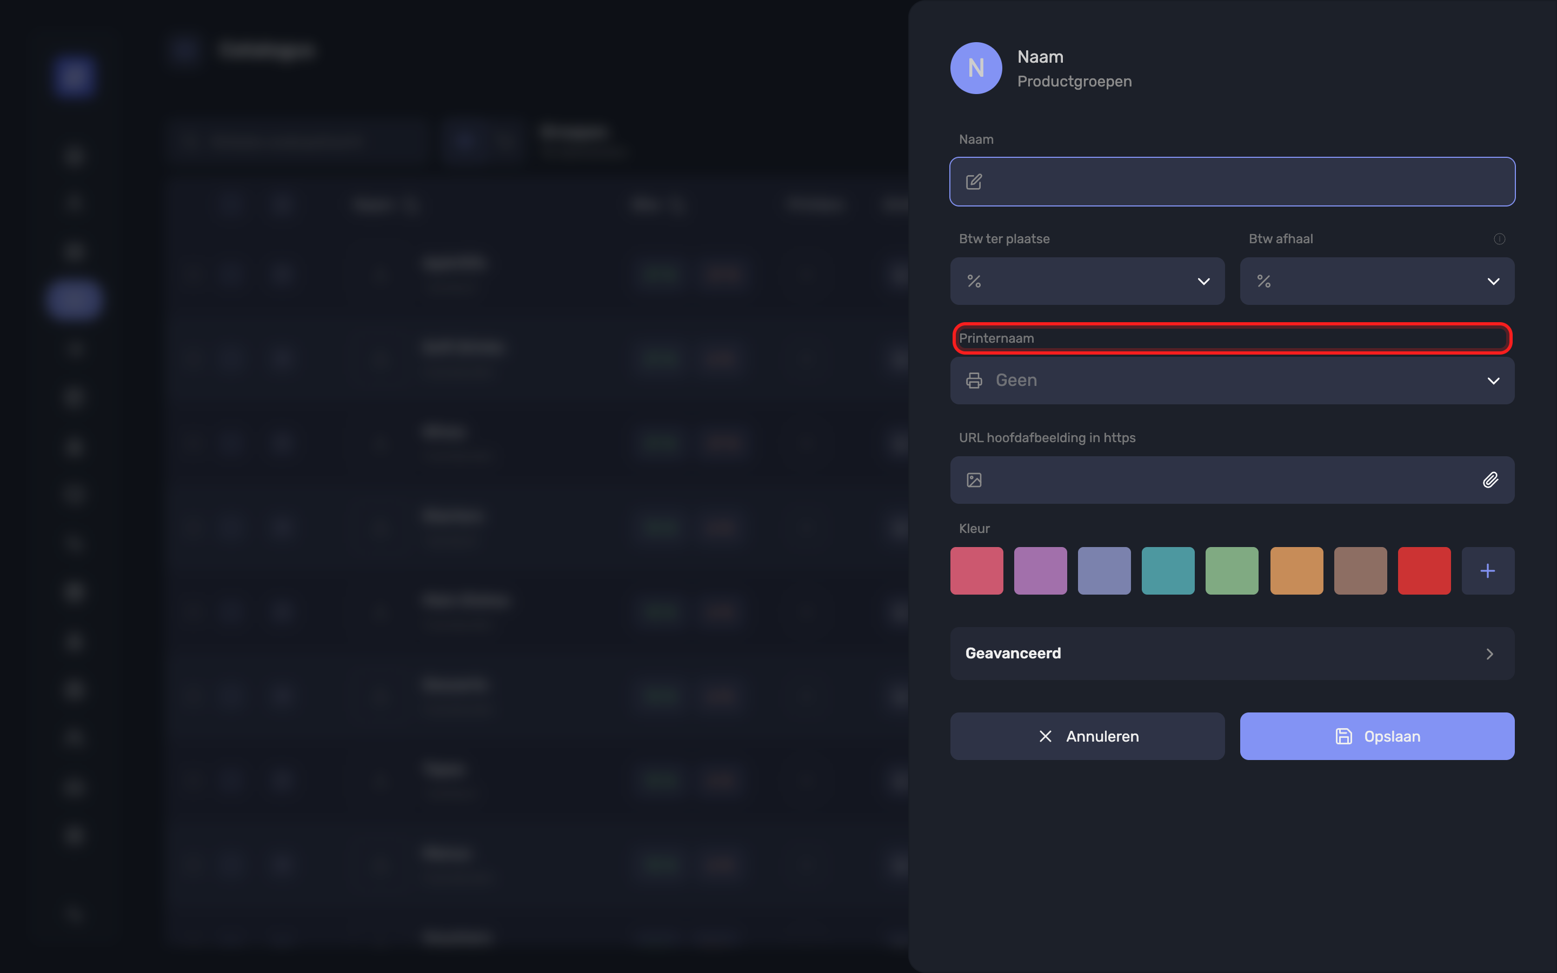Image resolution: width=1557 pixels, height=973 pixels.
Task: Save with the Opslaan button
Action: pos(1377,736)
